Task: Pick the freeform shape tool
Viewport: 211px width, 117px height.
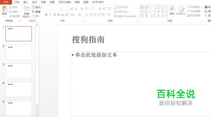Action: tap(142, 15)
